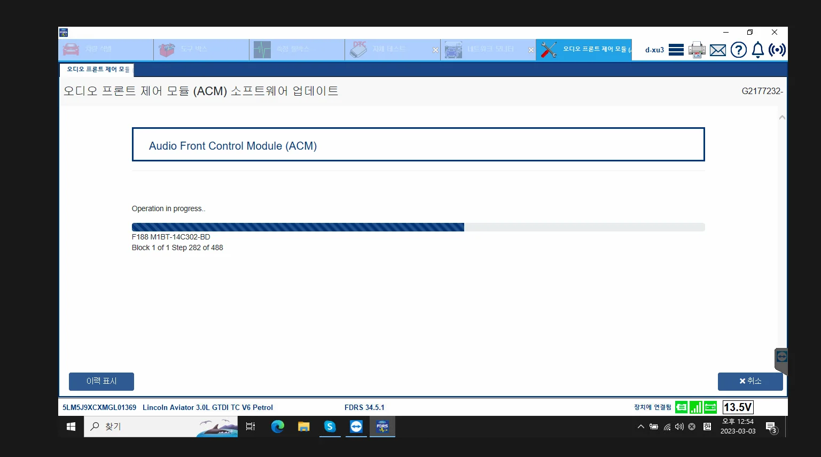Click the green device connector status icon
The height and width of the screenshot is (457, 821).
point(681,407)
